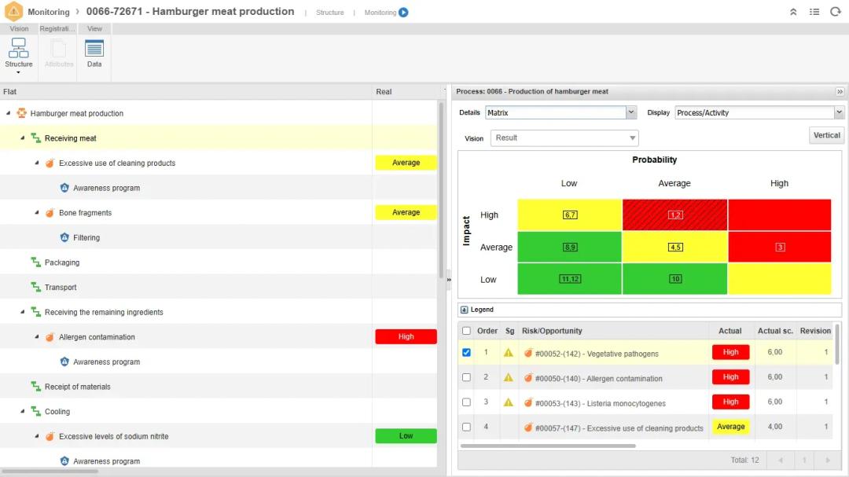849x477 pixels.
Task: Click the Structure toolbar icon
Action: tap(19, 52)
